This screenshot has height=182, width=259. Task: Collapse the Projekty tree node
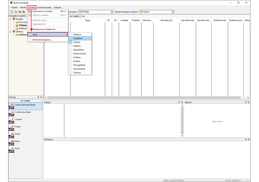click(x=11, y=19)
